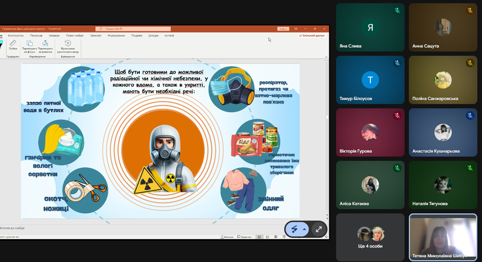This screenshot has width=482, height=262.
Task: Select Анна Сацута's participant tile
Action: [443, 27]
